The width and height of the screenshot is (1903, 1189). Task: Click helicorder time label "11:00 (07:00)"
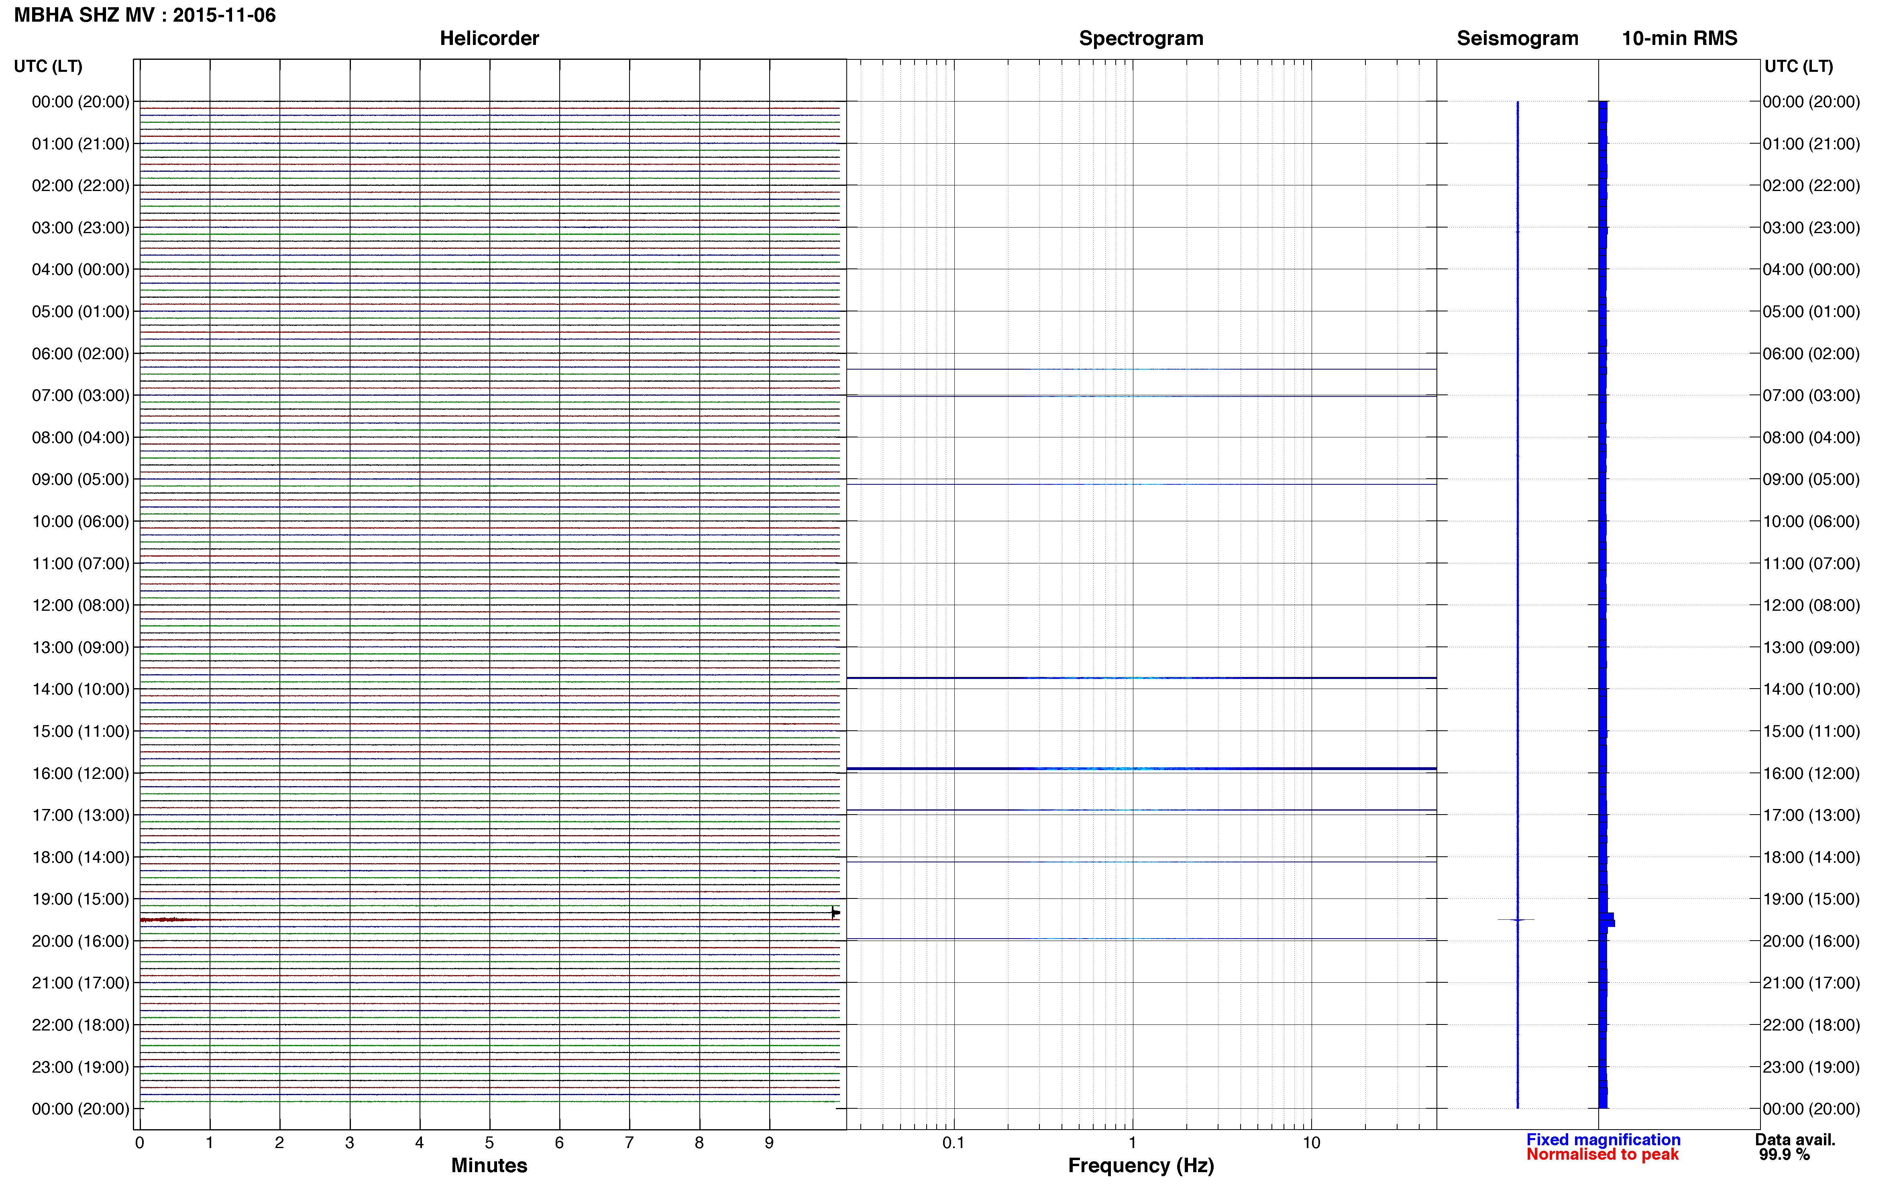pos(80,564)
